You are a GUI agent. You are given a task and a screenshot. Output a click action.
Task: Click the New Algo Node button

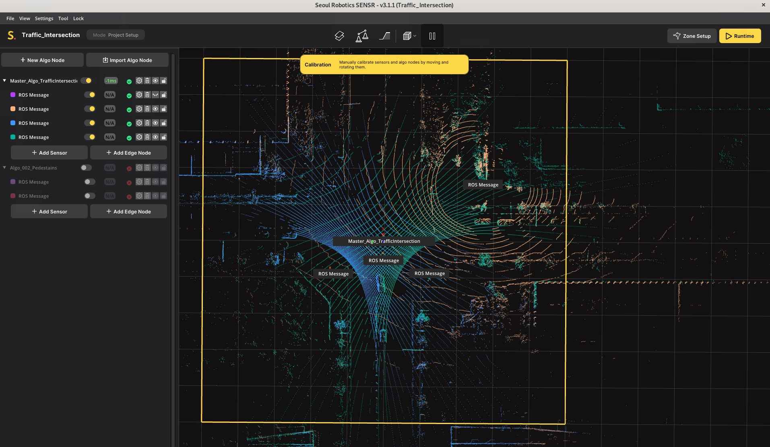[x=42, y=60]
